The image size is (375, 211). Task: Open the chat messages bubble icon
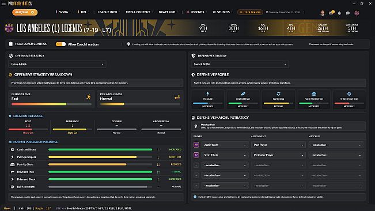point(348,13)
